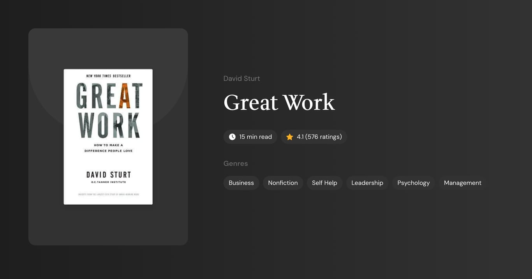Click the author name David Sturt
This screenshot has width=532, height=279.
[241, 78]
